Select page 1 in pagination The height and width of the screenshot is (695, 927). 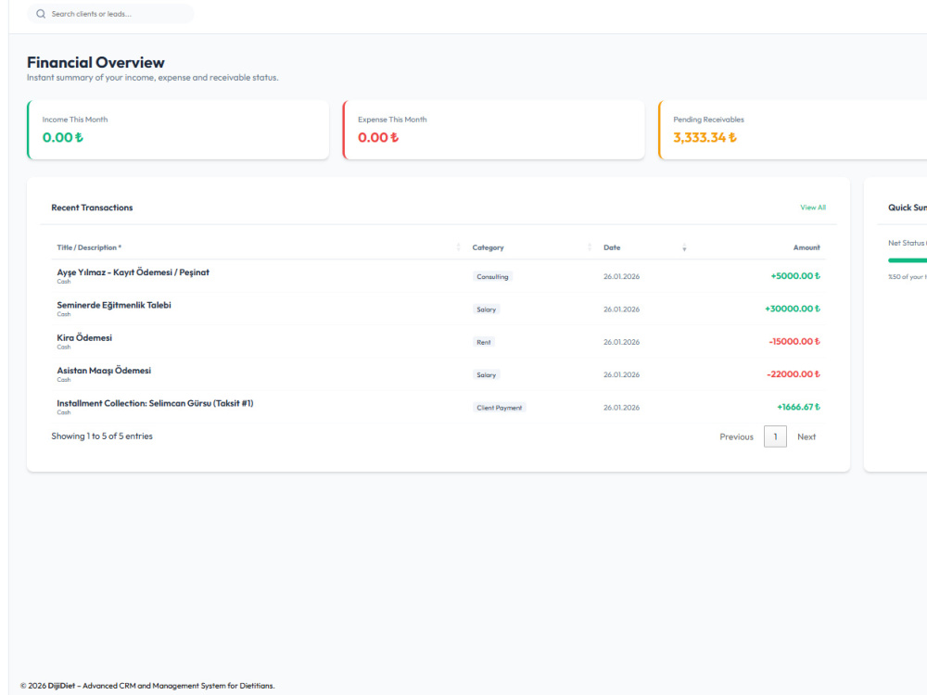[775, 436]
